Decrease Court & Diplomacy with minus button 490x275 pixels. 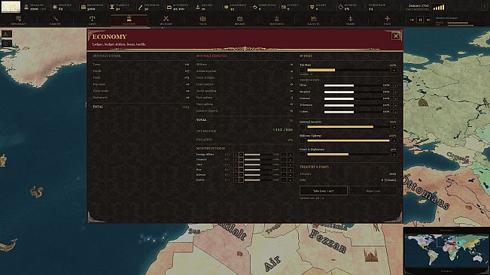[303, 154]
